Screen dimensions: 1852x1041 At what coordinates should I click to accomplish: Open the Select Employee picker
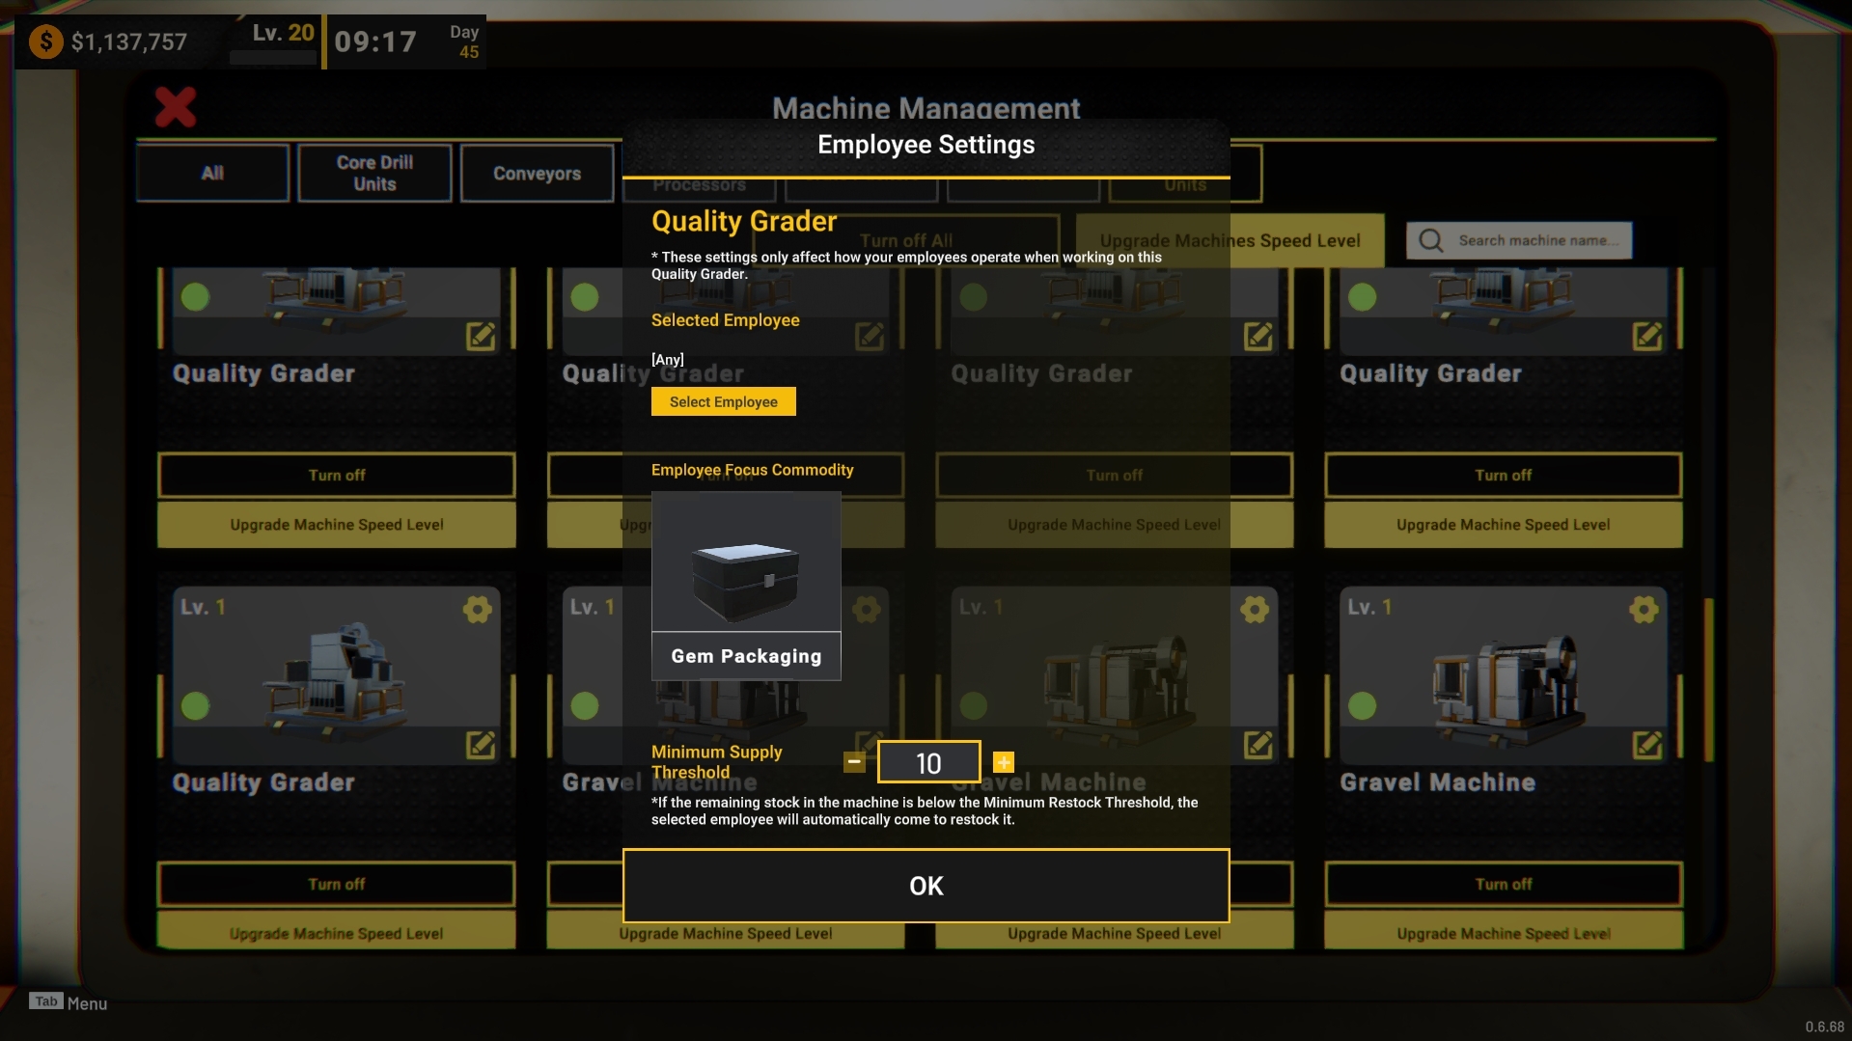click(x=724, y=401)
